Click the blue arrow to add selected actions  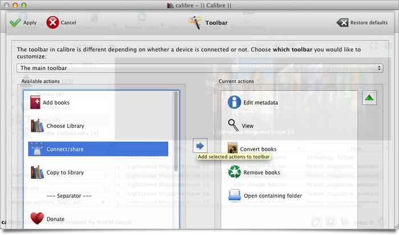coord(200,146)
